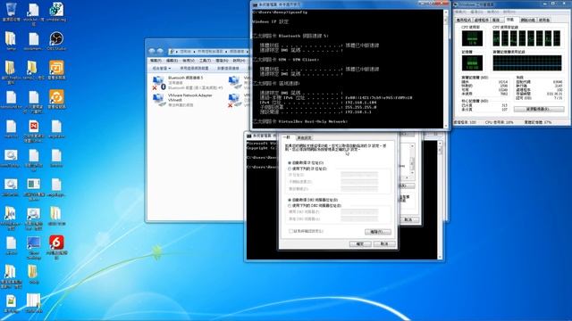Switch to Services tab in Task Manager

[496, 20]
